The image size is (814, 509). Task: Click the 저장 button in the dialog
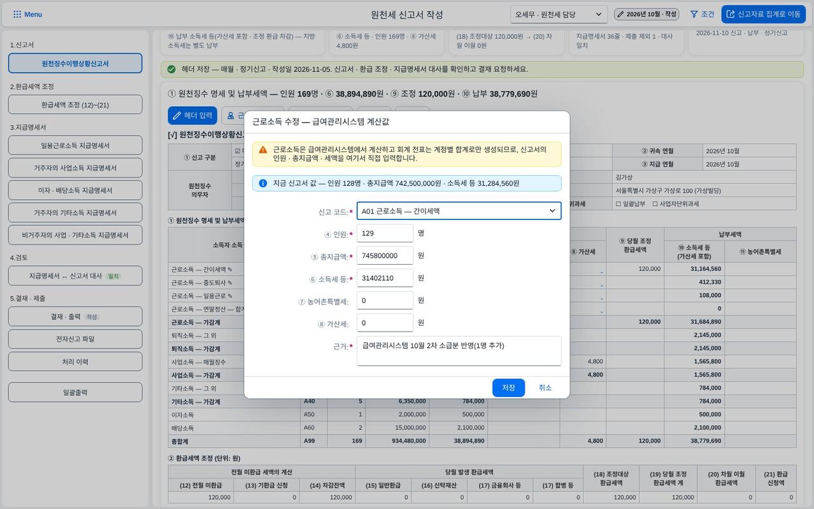click(508, 387)
